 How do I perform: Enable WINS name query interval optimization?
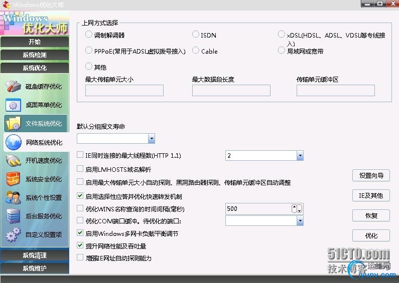(x=80, y=208)
